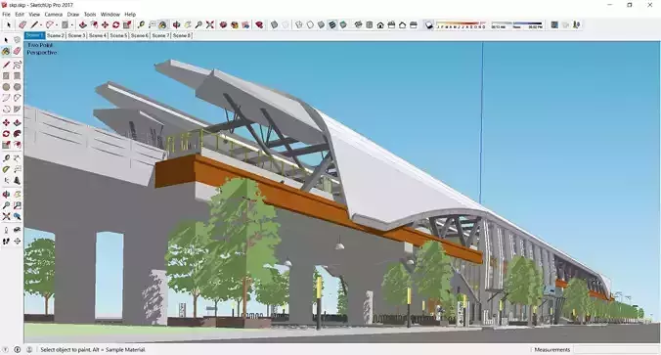The width and height of the screenshot is (661, 355).
Task: Switch to Scene 8 tab
Action: click(x=182, y=36)
